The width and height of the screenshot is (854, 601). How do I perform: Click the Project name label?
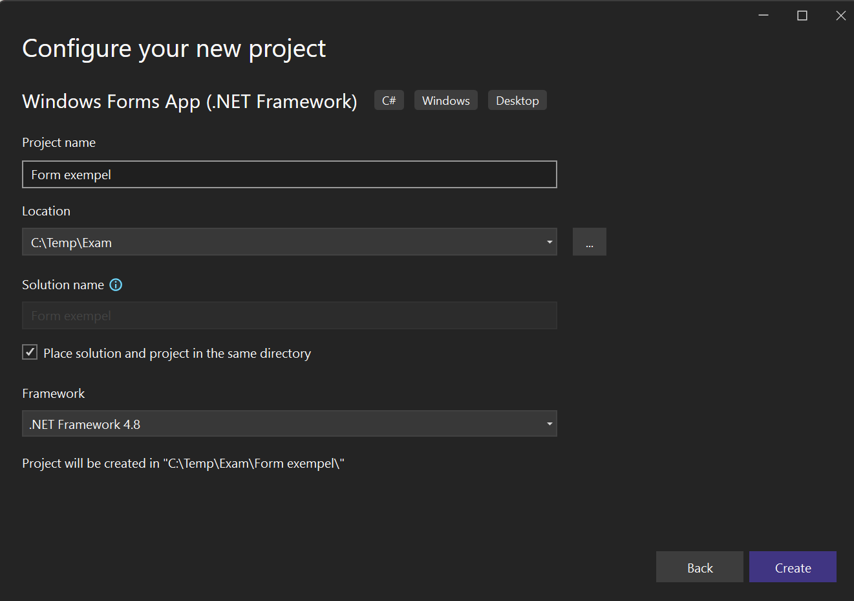pos(59,142)
